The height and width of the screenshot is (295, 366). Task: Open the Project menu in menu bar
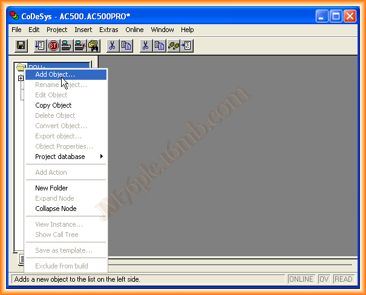coord(57,30)
